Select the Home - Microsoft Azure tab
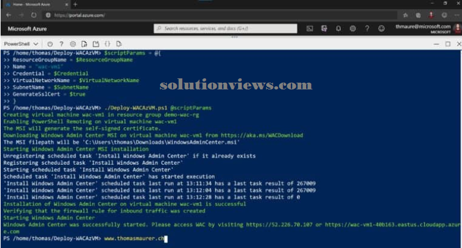Image resolution: width=462 pixels, height=248 pixels. (x=36, y=4)
